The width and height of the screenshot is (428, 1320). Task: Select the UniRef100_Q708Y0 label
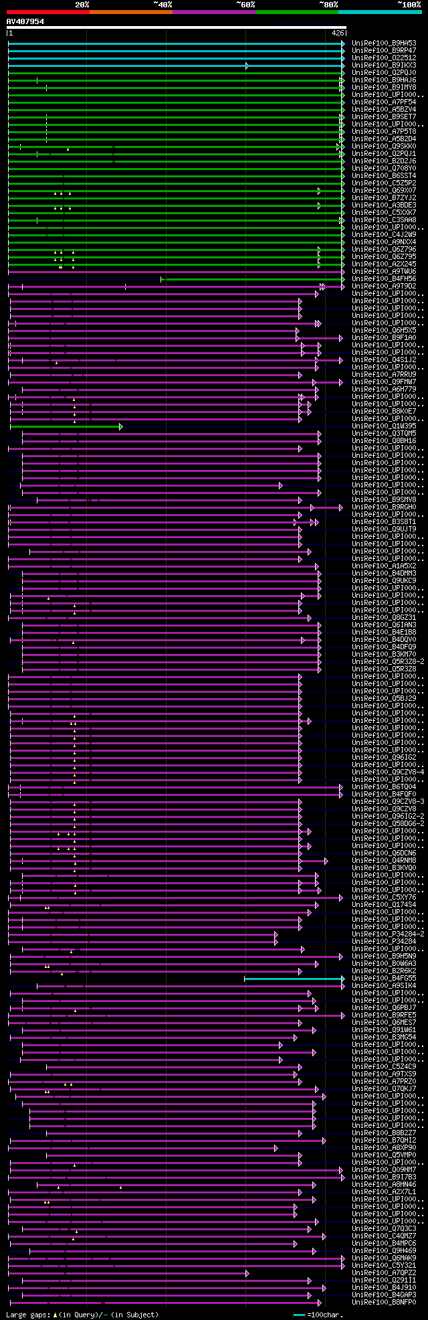(384, 169)
